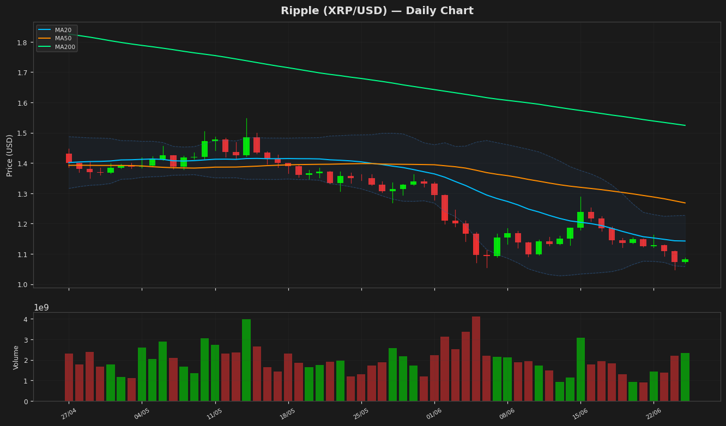Click the Volume axis title

[x=16, y=357]
